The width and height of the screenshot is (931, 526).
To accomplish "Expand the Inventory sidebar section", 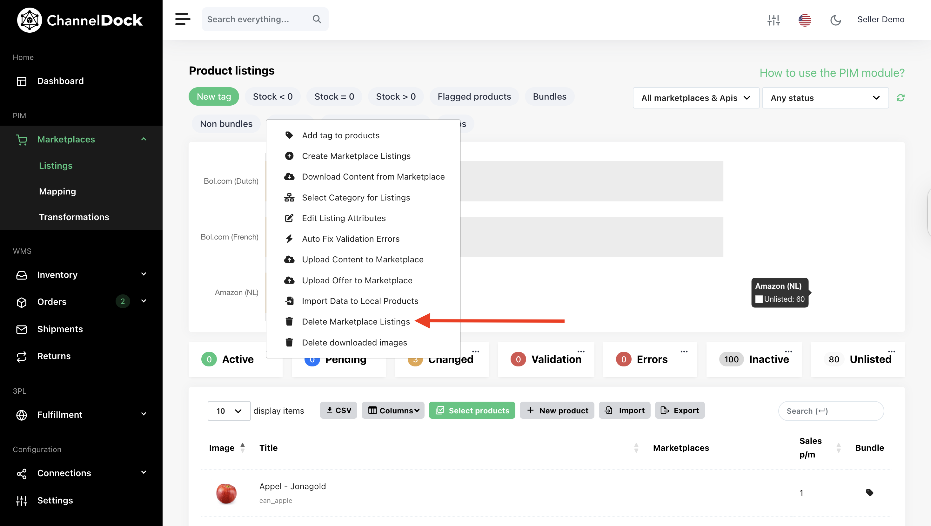I will (81, 274).
